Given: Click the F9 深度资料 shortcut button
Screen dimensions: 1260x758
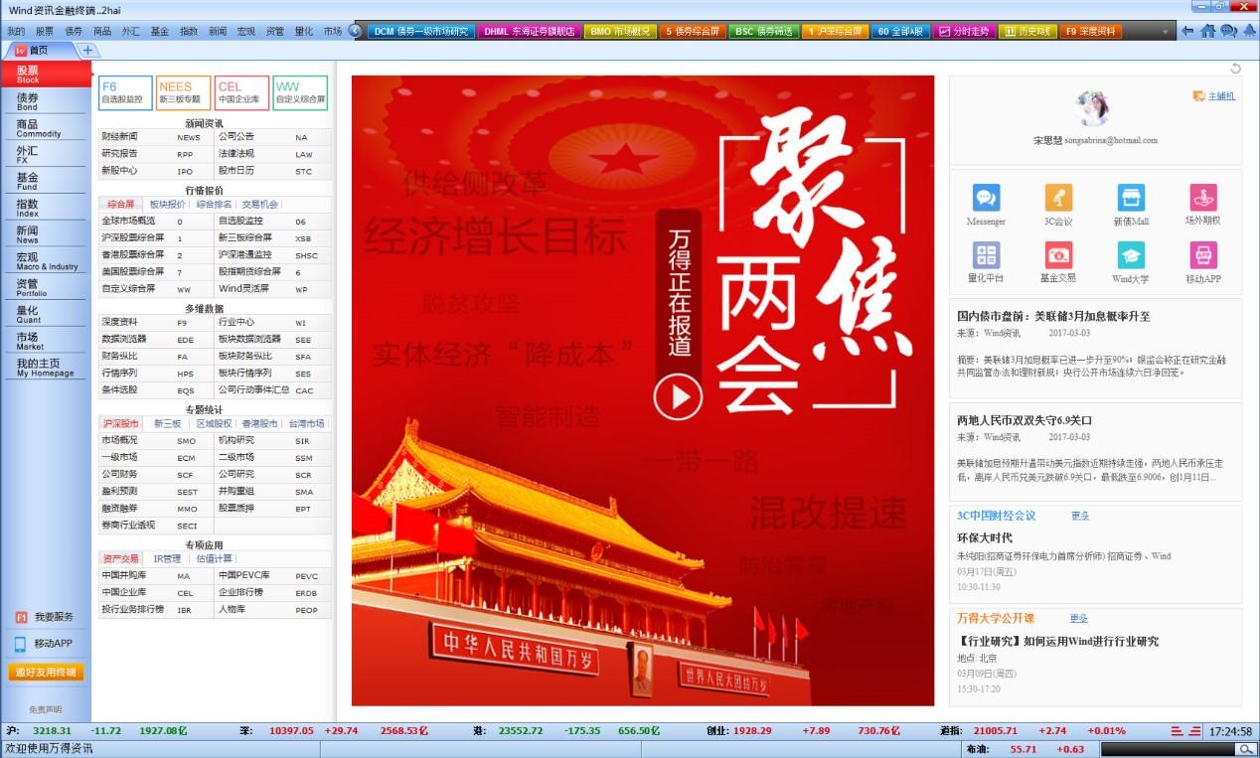Looking at the screenshot, I should pos(1090,31).
